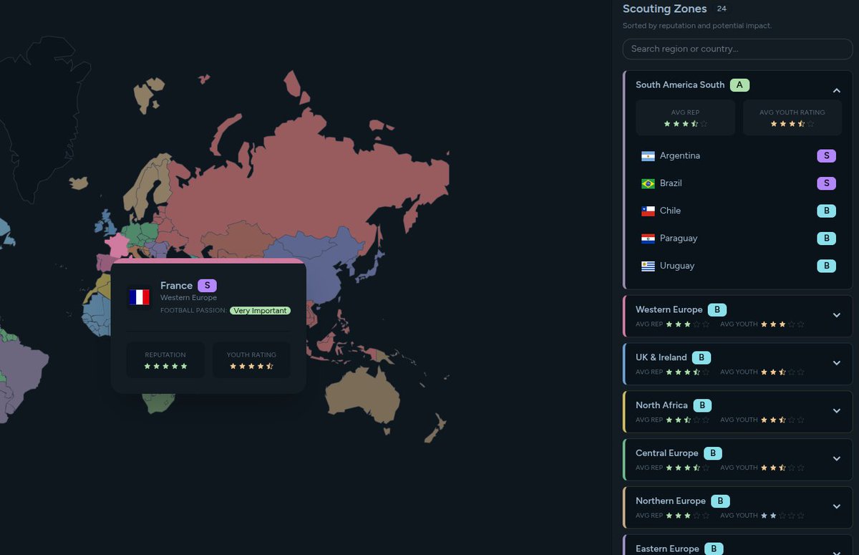Select Argentina in the zone list
859x555 pixels.
pyautogui.click(x=738, y=156)
